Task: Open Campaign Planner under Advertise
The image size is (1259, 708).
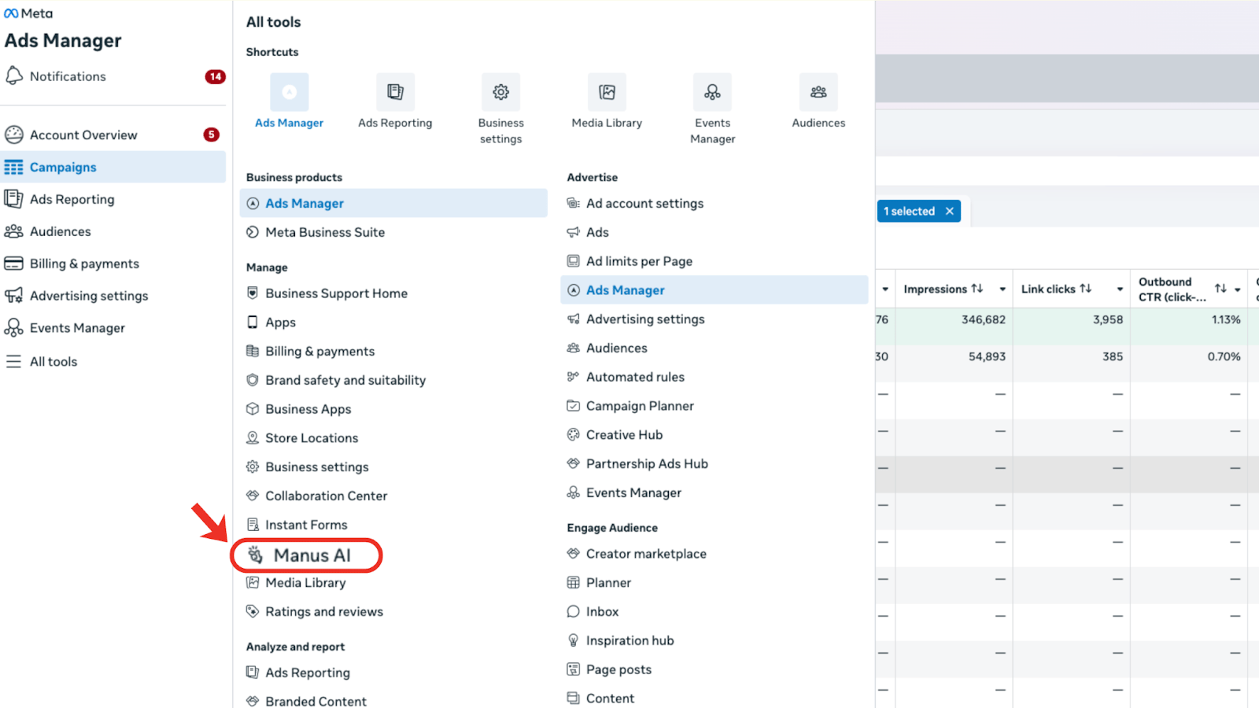Action: 640,406
